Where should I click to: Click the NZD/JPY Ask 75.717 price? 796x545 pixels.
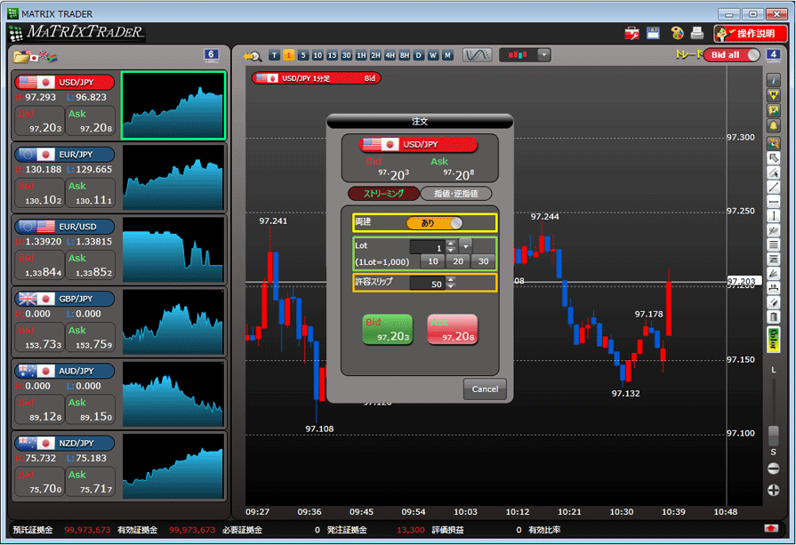pyautogui.click(x=91, y=482)
